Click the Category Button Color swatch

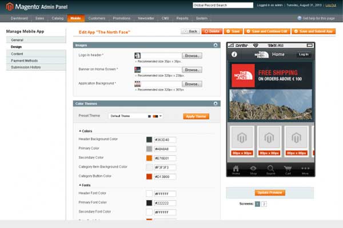[x=149, y=177]
